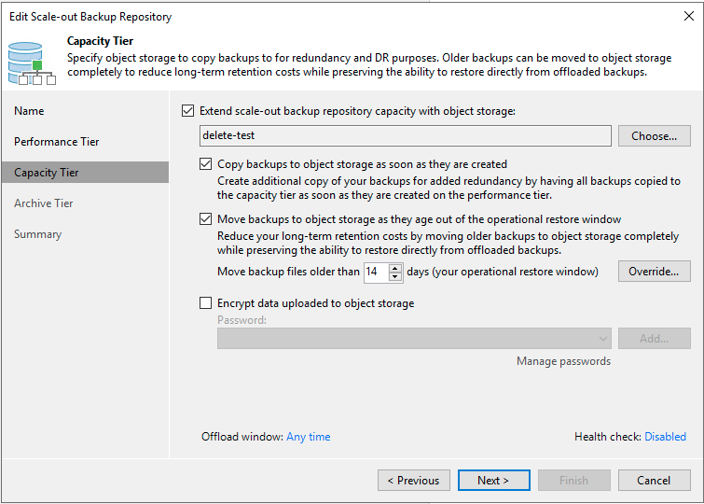Open the Any time offload window link
Screen dimensions: 704x504
pos(309,437)
